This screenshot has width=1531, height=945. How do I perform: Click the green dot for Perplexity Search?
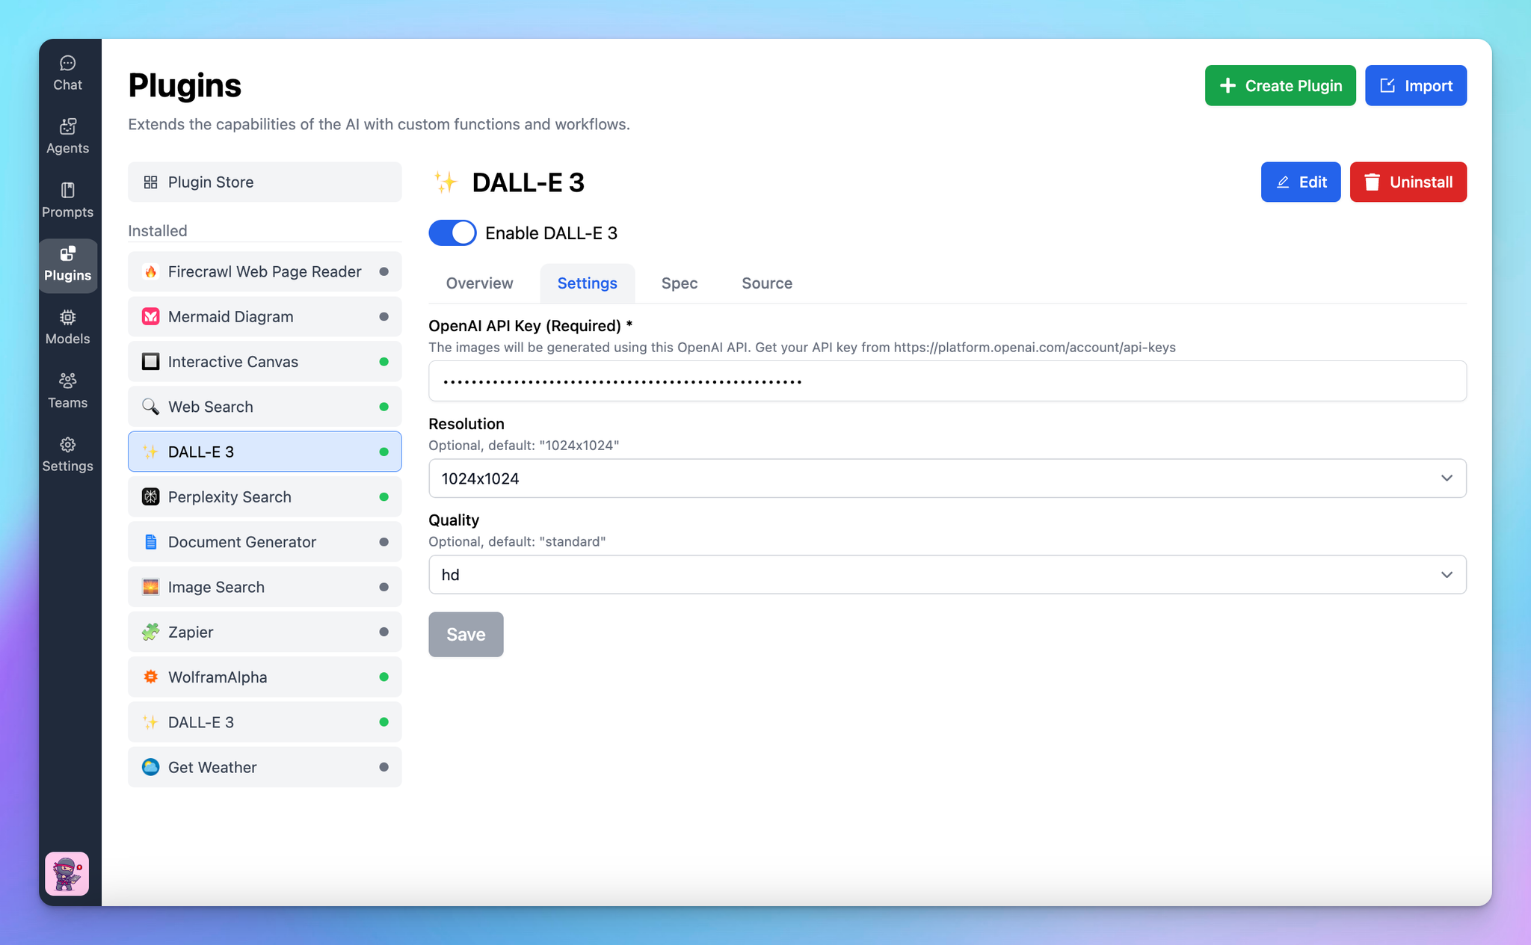point(383,496)
